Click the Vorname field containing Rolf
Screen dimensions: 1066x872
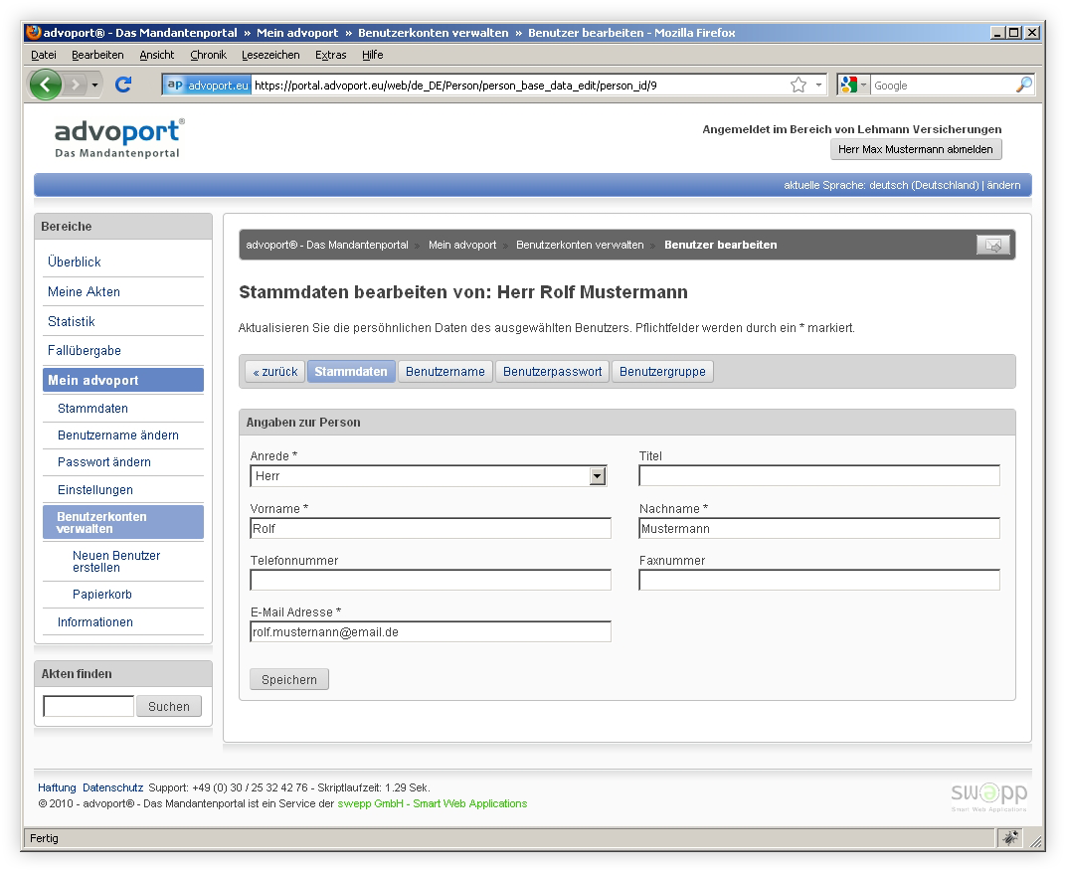click(431, 529)
